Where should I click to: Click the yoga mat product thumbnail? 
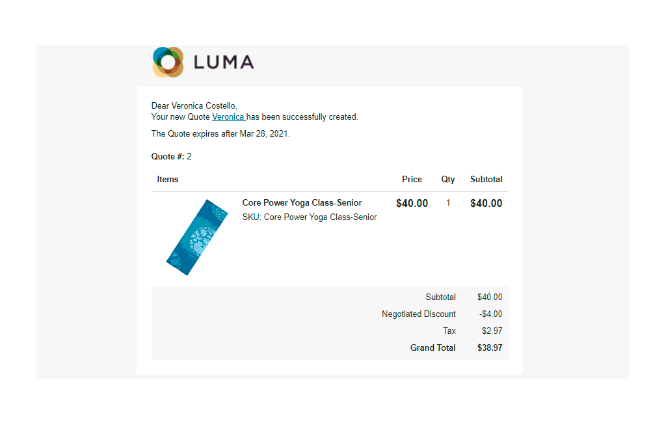[x=197, y=238]
